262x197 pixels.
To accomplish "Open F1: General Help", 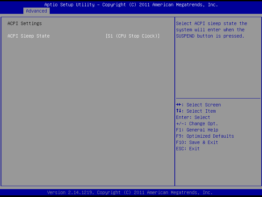I will tap(197, 130).
